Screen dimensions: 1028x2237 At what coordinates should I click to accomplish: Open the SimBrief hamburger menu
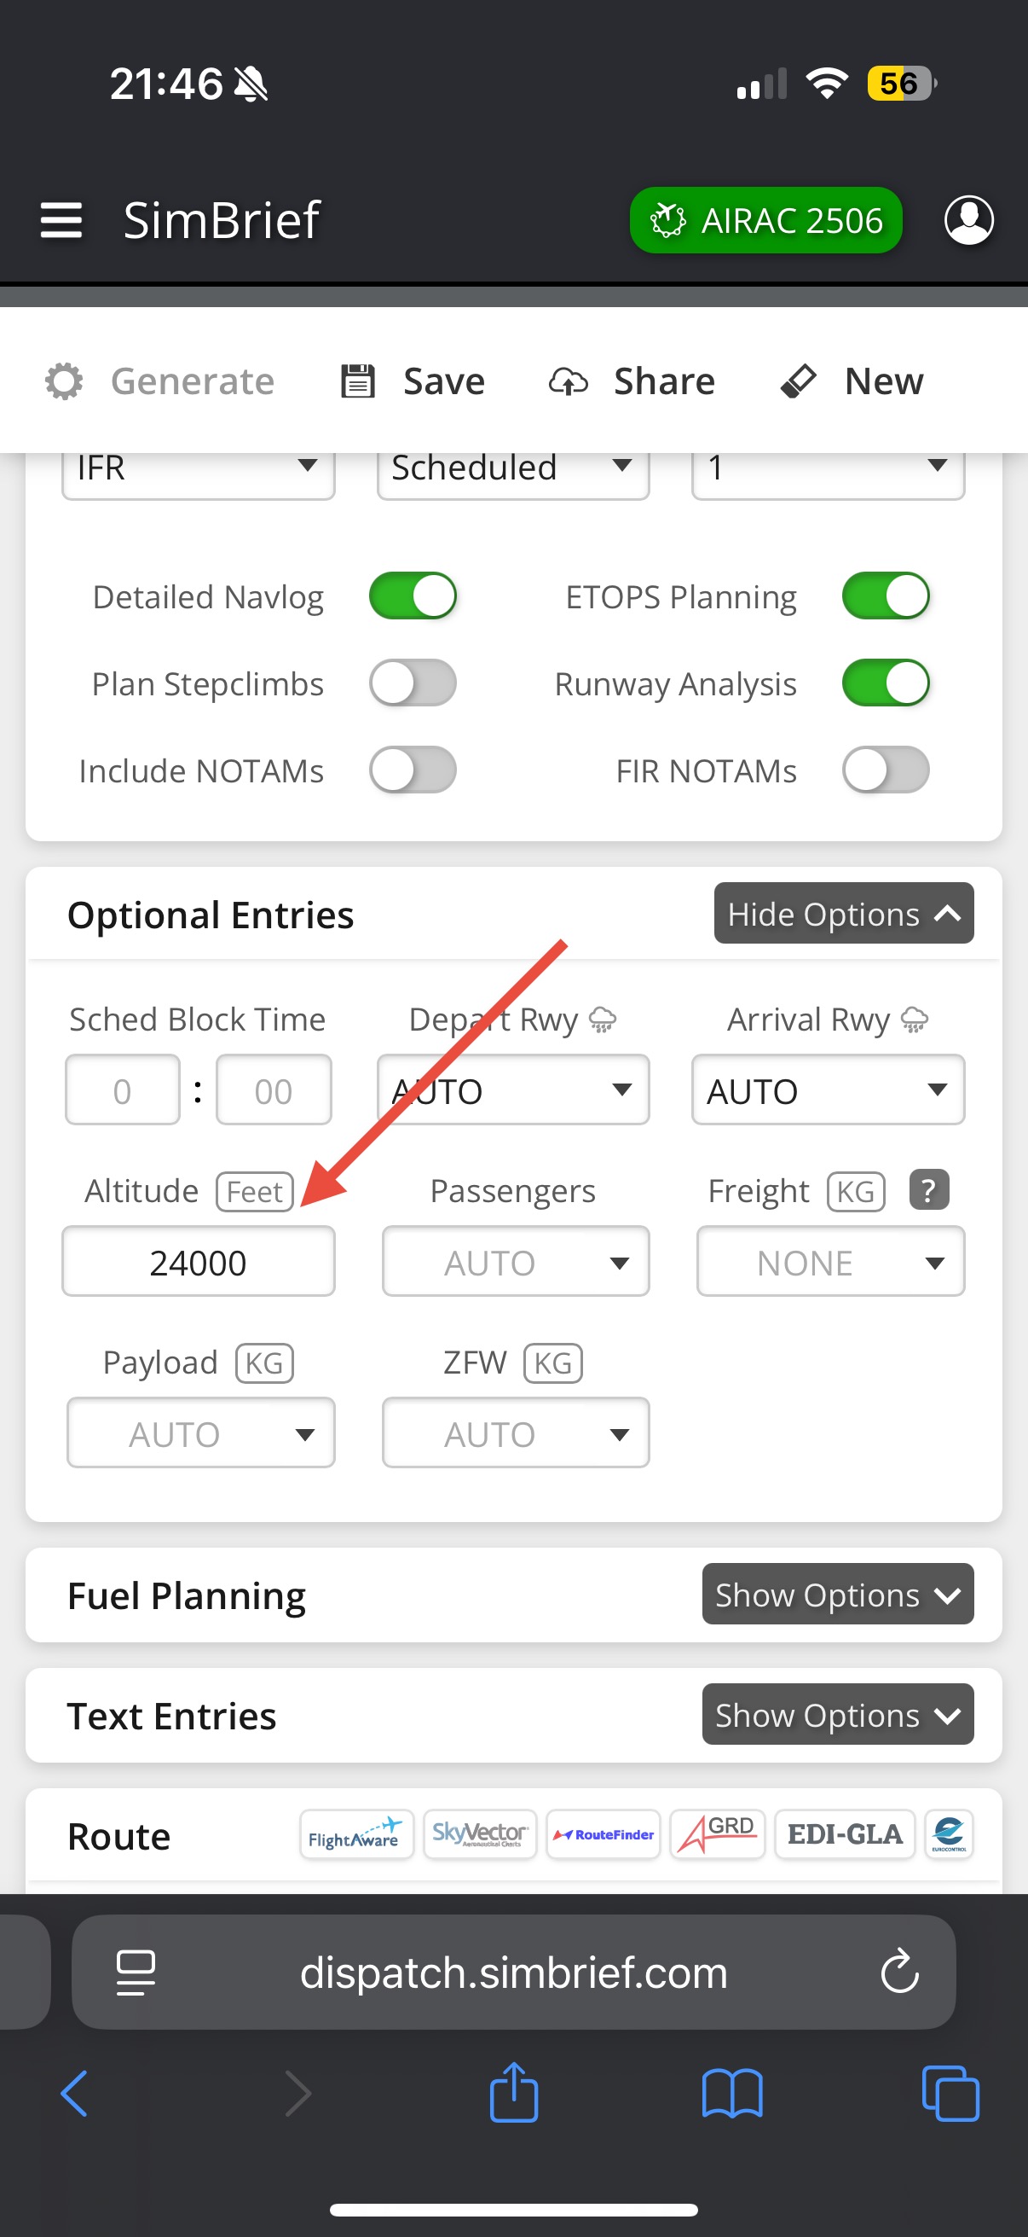click(61, 220)
